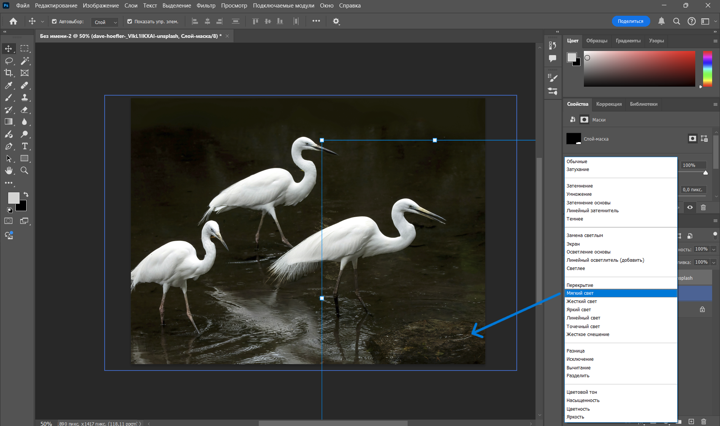Viewport: 720px width, 426px height.
Task: Select the Crop tool
Action: [x=9, y=73]
